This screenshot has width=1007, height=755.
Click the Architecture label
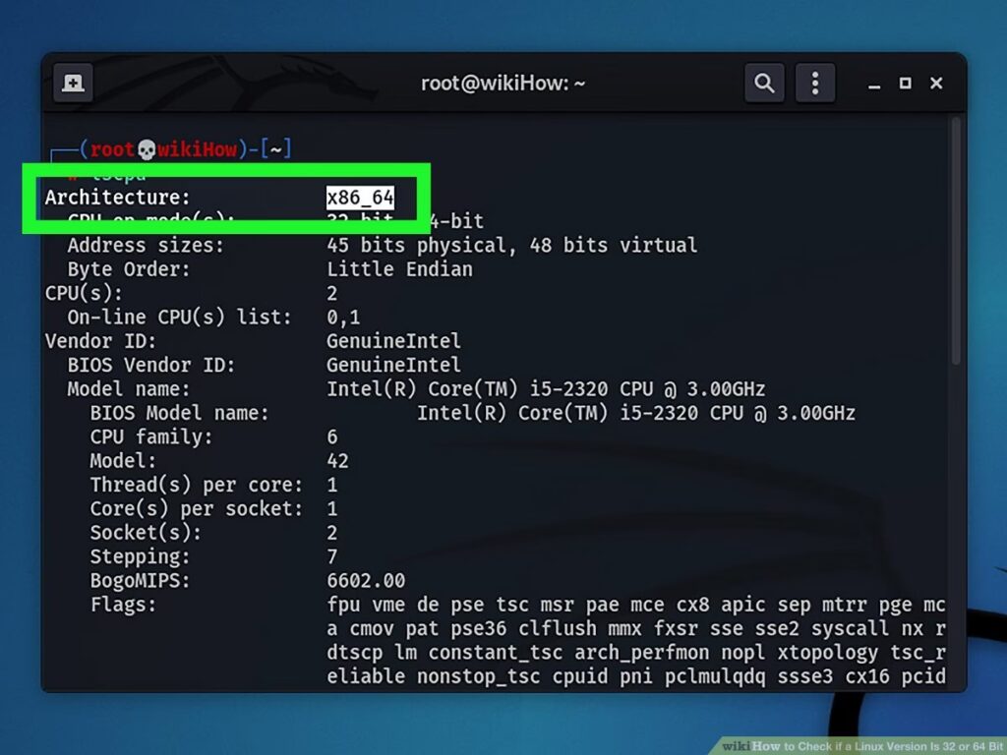118,198
